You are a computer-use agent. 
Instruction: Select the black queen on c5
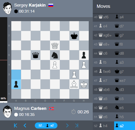pyautogui.click(x=35, y=55)
